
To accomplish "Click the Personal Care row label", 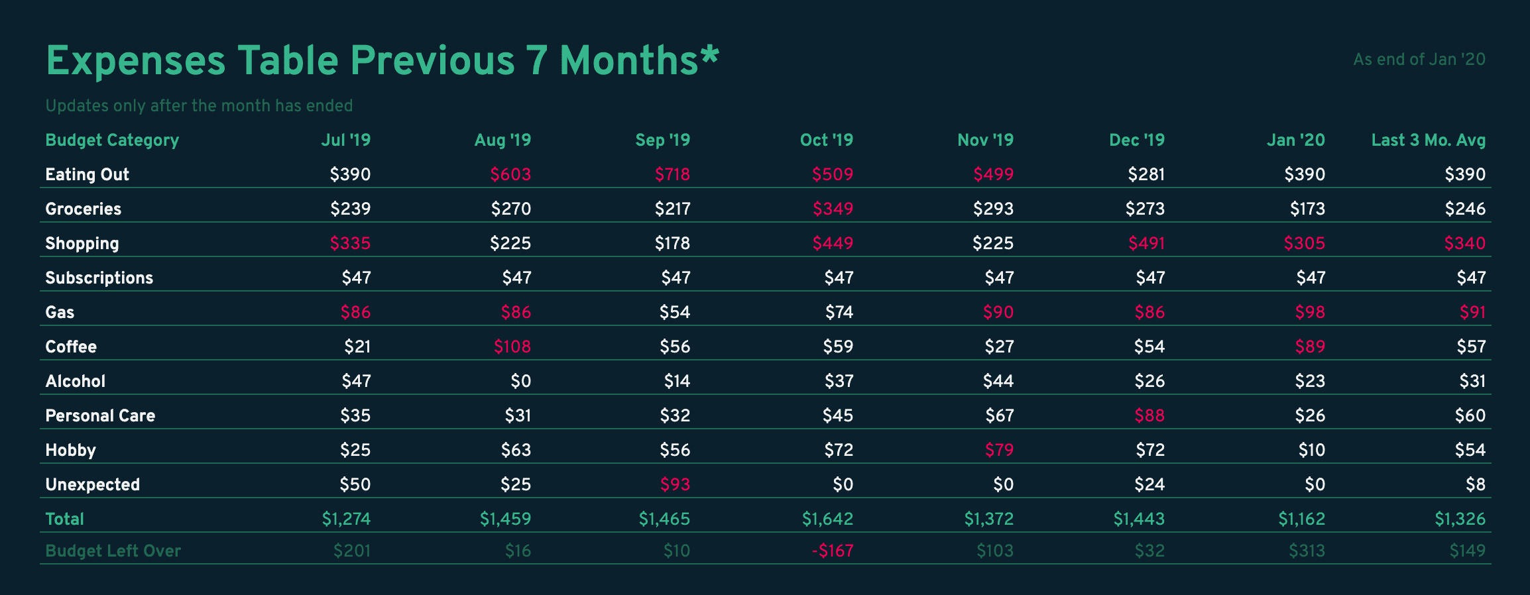I will pos(100,416).
